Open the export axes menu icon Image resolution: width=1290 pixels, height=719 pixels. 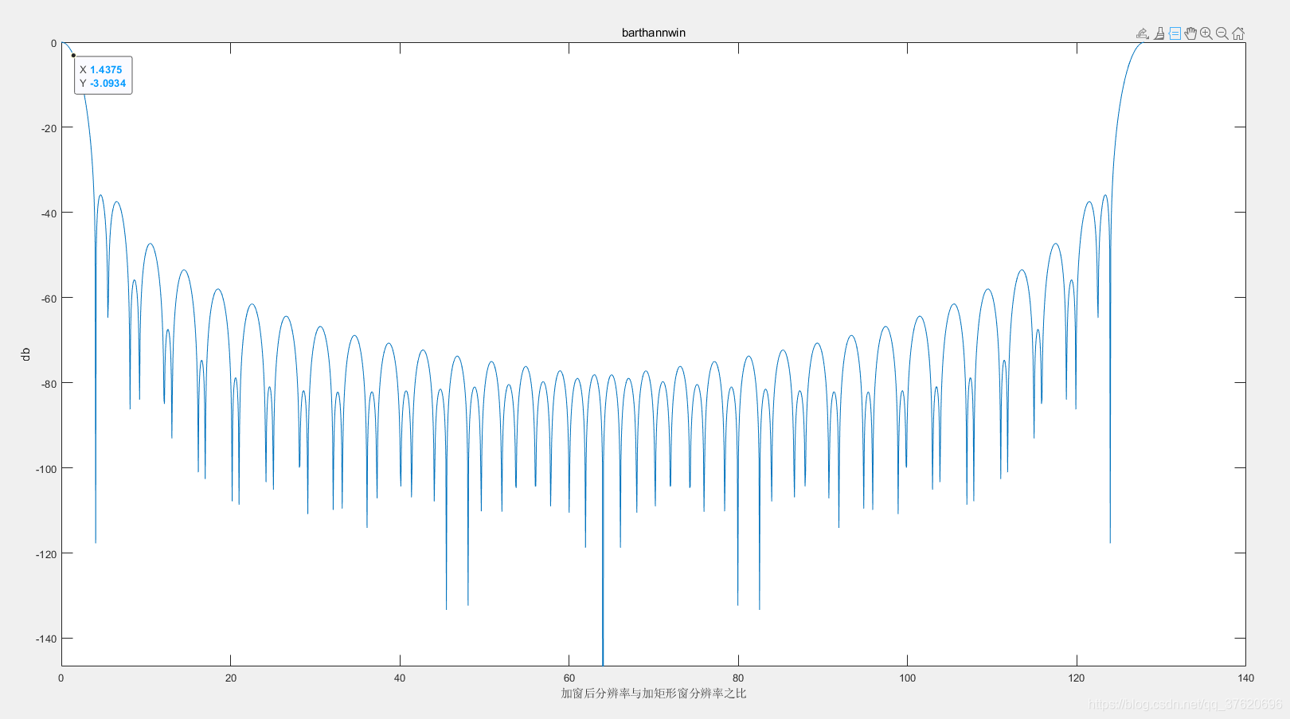point(1142,33)
